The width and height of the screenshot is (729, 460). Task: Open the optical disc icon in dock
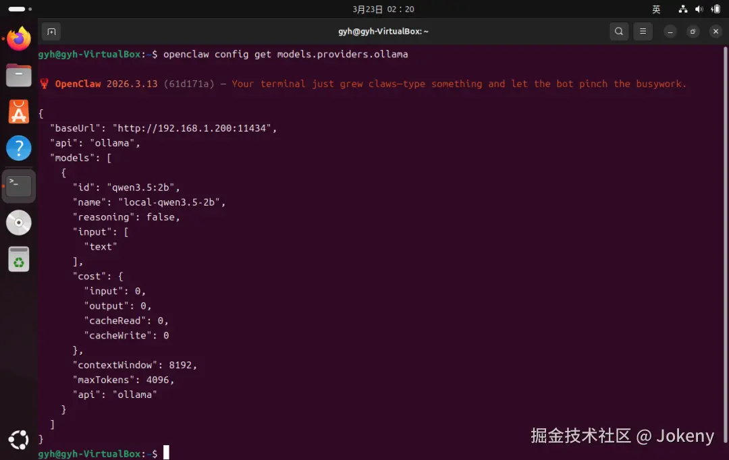19,223
